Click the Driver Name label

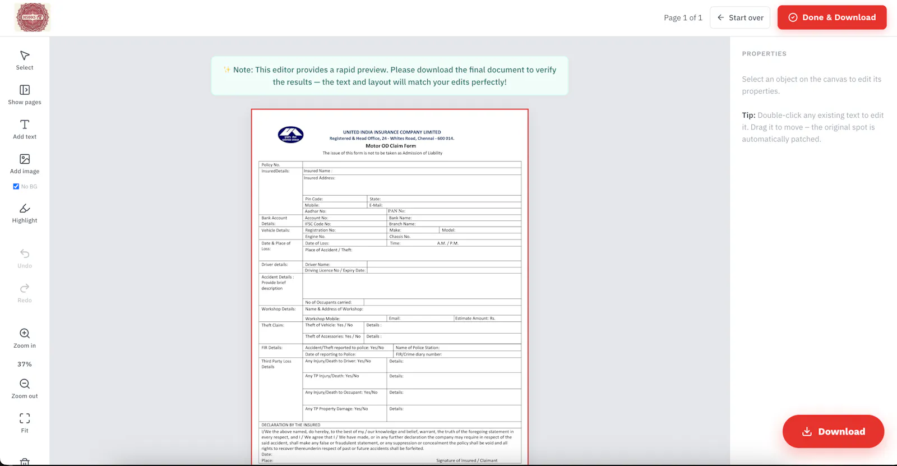pos(317,265)
